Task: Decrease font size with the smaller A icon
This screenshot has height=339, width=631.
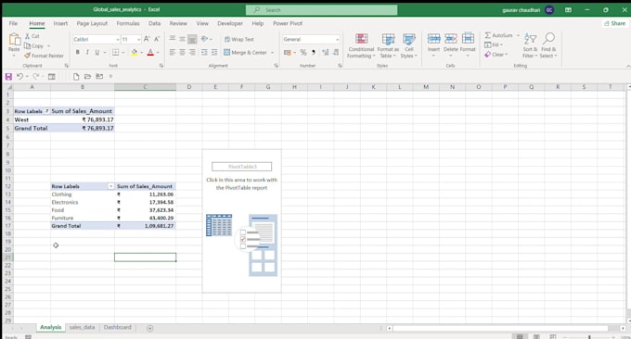Action: [157, 39]
